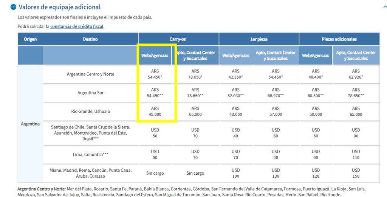The height and width of the screenshot is (197, 387).
Task: Click bold Argentina Centro y Norte footnote label
Action: [x=42, y=189]
